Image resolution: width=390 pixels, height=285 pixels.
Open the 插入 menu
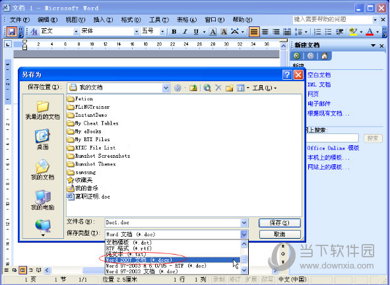(103, 20)
